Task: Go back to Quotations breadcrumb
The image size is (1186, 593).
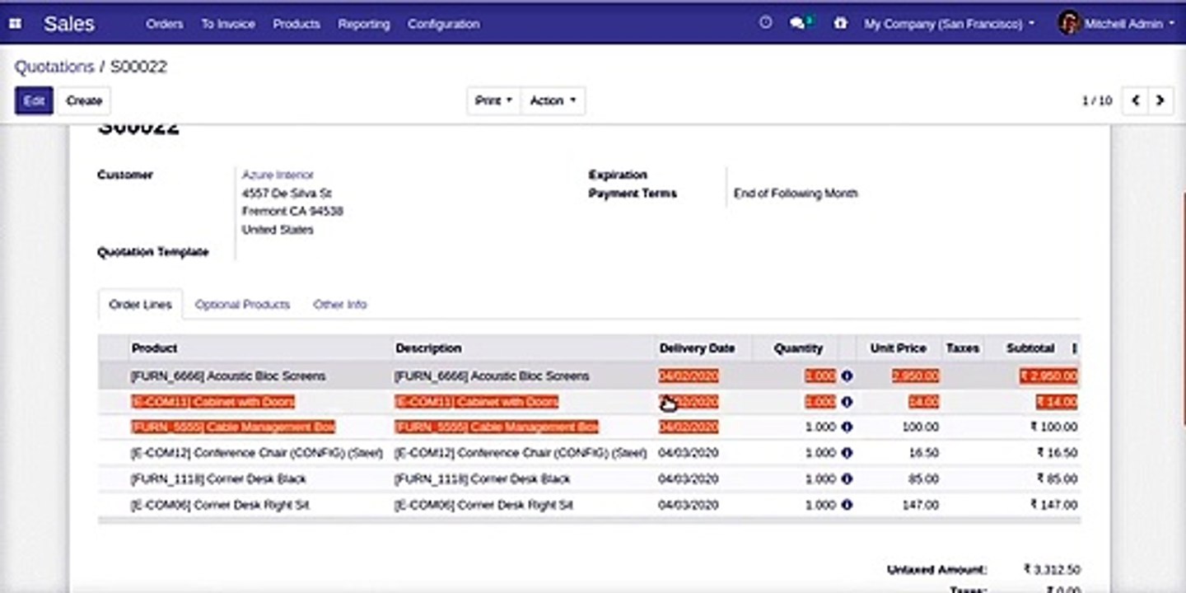Action: click(x=54, y=67)
